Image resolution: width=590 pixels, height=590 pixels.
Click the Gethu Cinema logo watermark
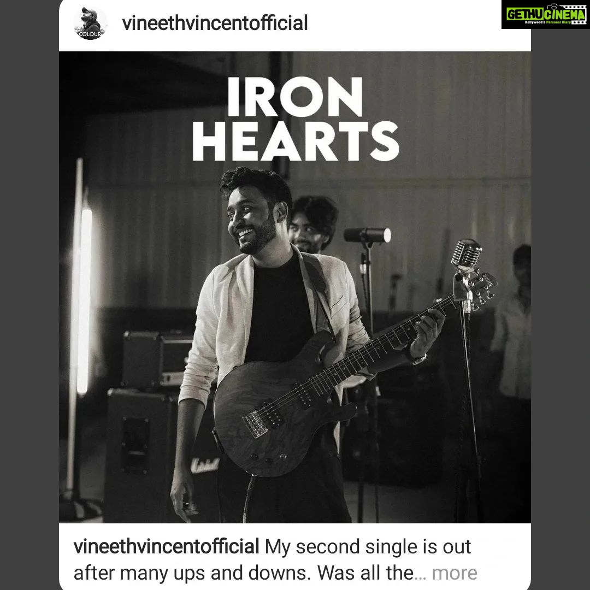546,15
